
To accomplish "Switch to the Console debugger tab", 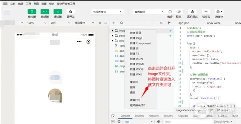I will (125, 116).
